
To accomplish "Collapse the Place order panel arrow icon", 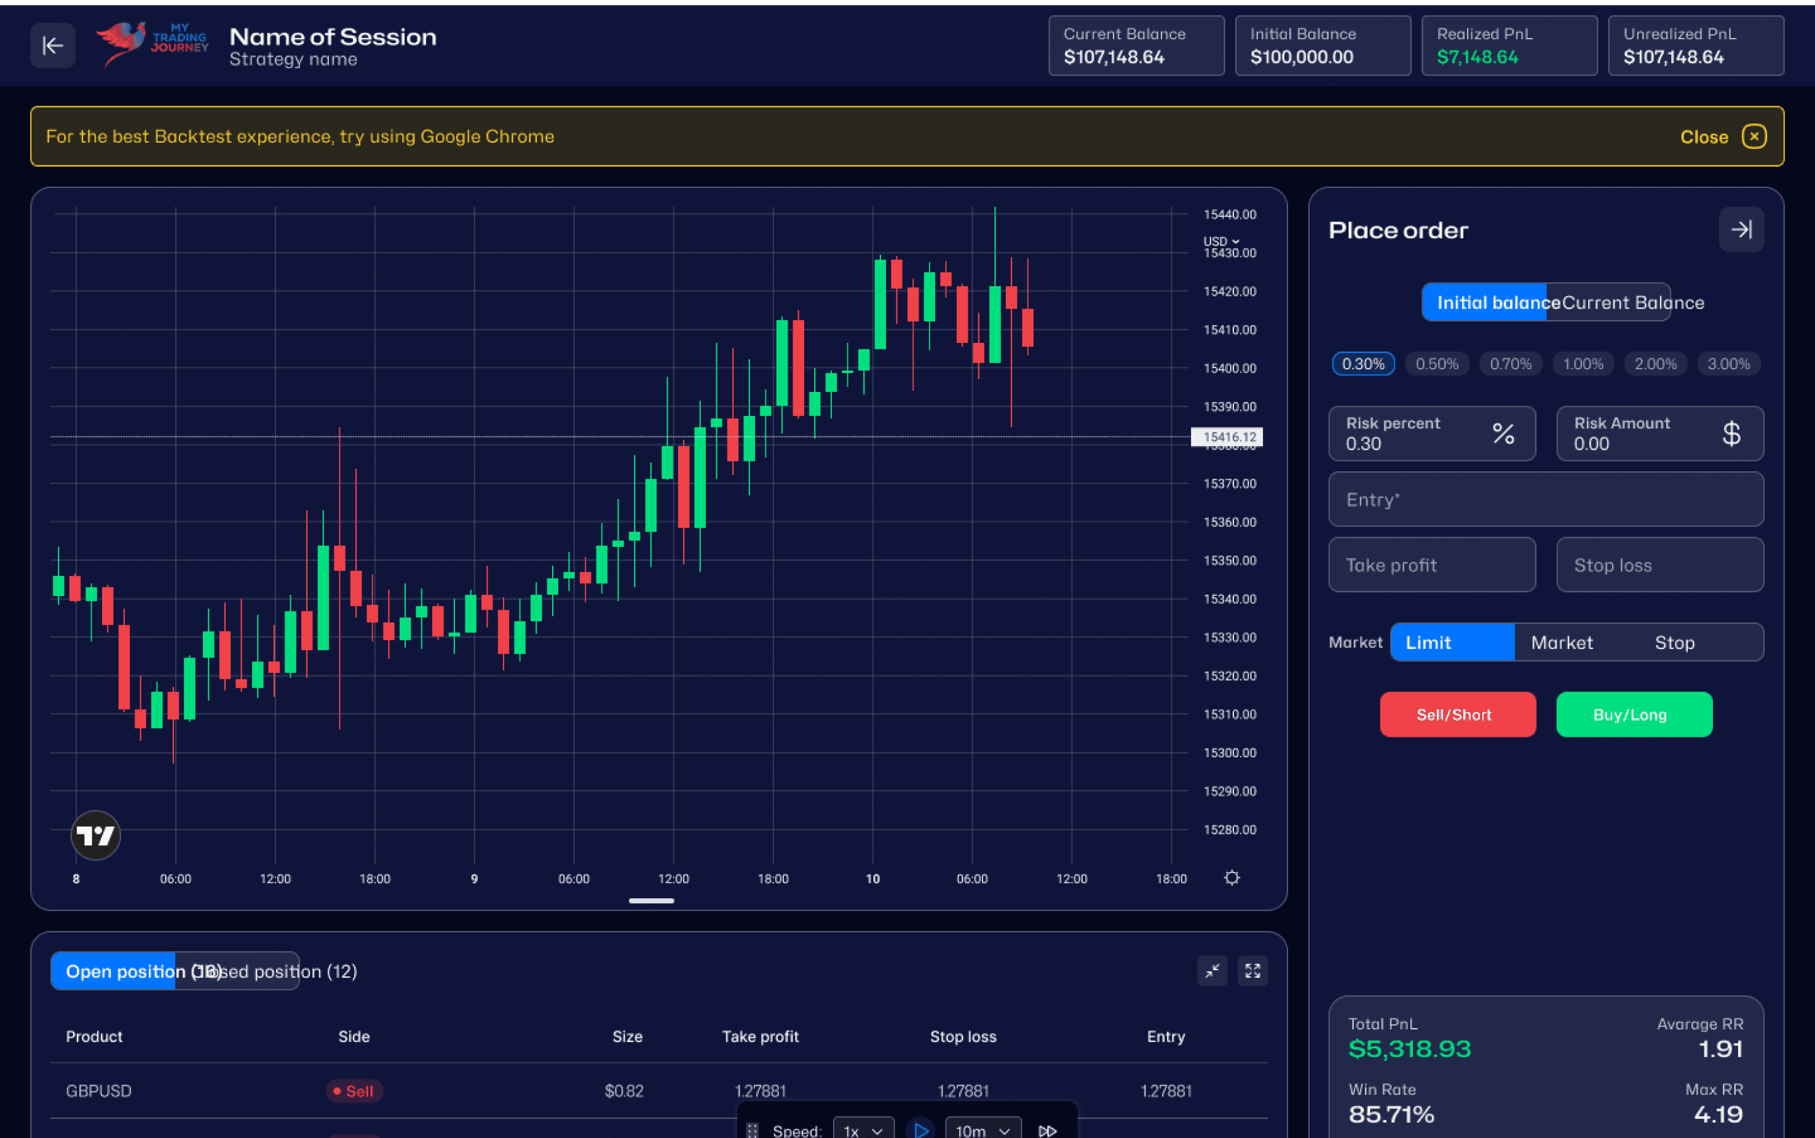I will [1741, 230].
